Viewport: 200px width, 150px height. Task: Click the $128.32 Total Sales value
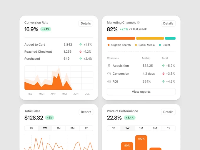pyautogui.click(x=34, y=118)
